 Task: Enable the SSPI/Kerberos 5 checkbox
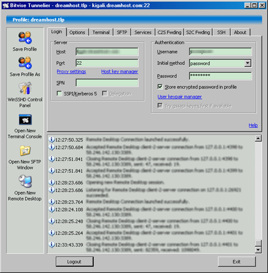(59, 93)
